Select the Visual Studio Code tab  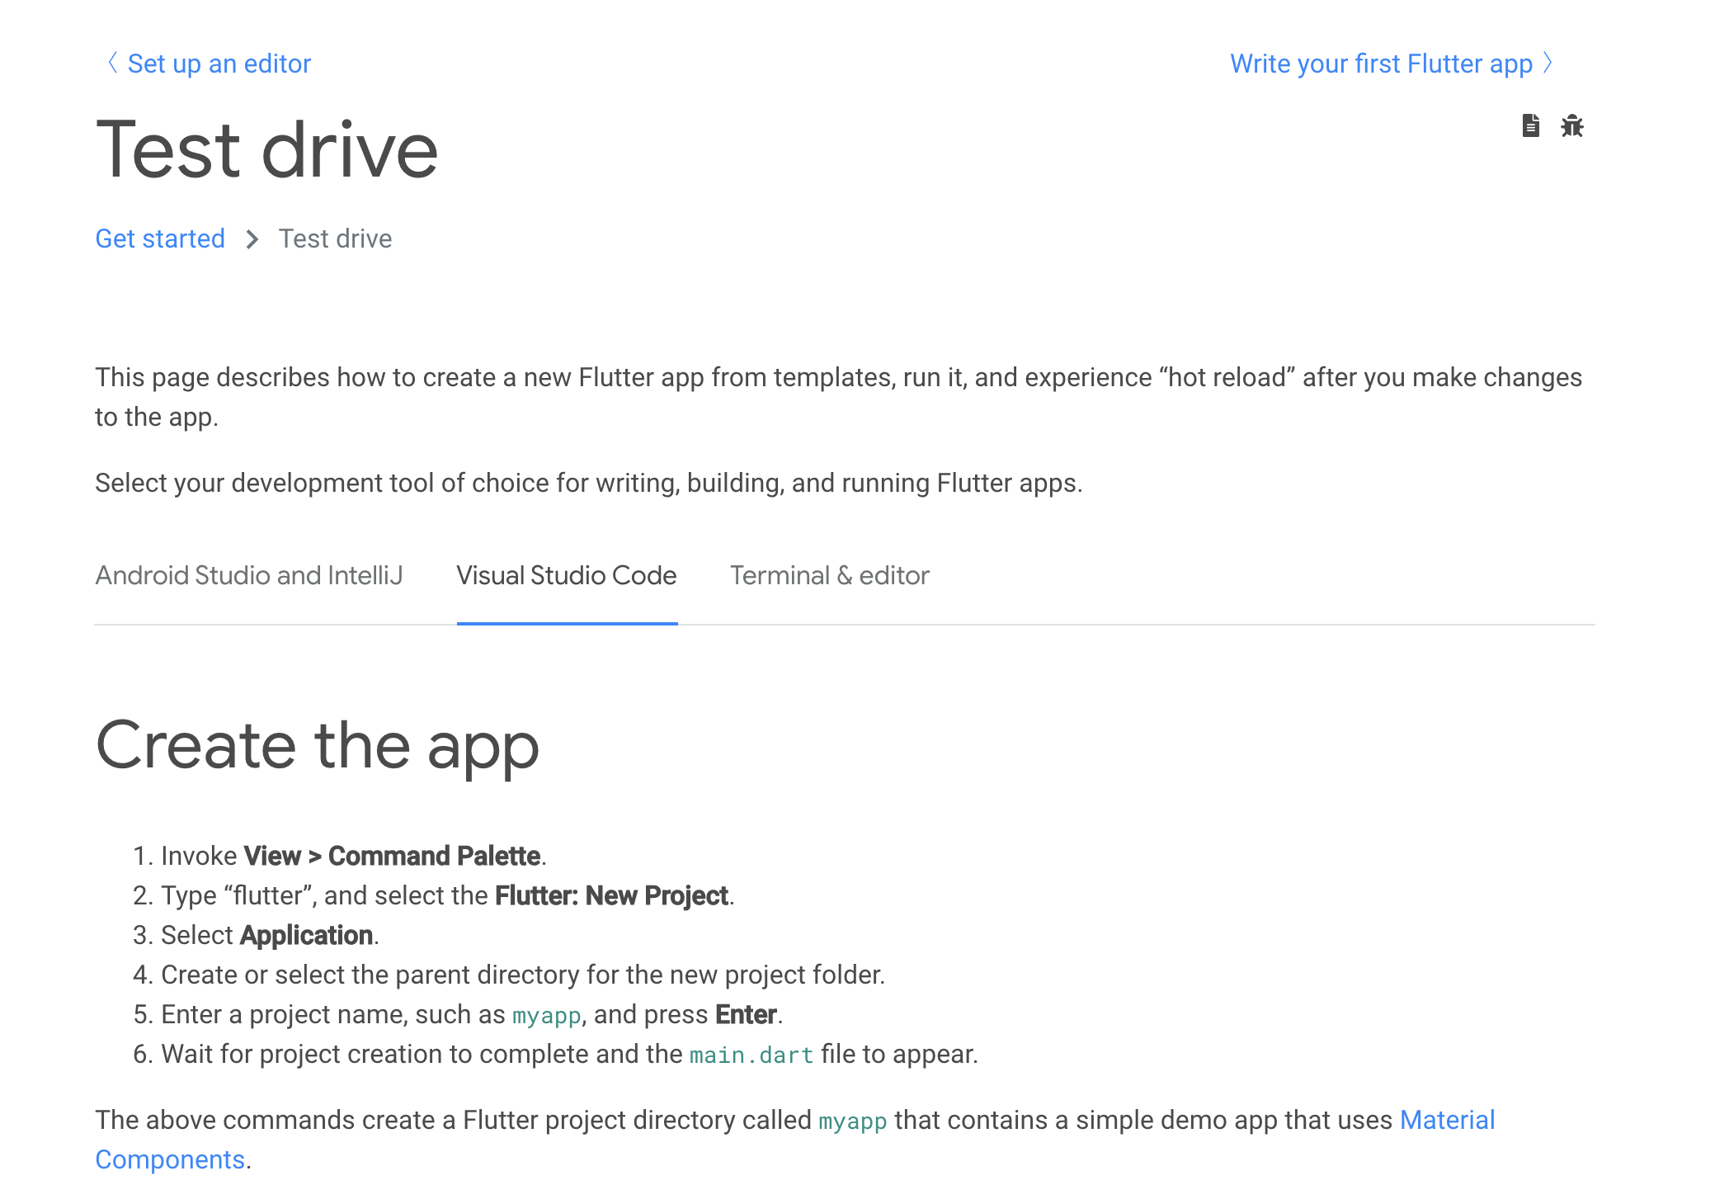(x=567, y=575)
